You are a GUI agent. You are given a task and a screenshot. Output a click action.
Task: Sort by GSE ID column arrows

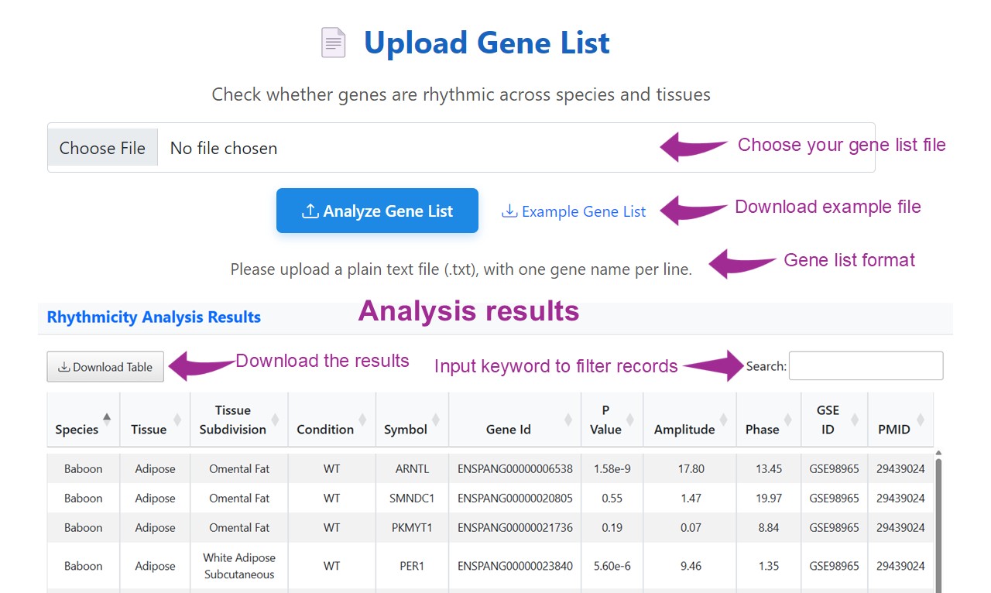click(x=855, y=419)
